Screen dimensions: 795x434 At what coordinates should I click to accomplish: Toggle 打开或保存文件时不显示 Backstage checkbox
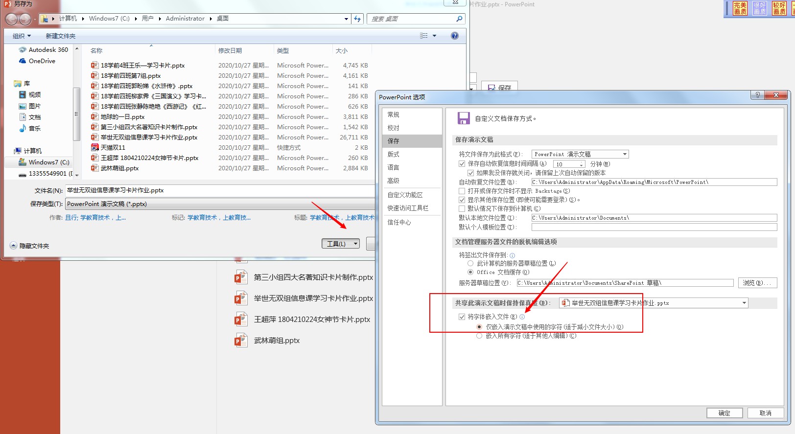[x=462, y=191]
